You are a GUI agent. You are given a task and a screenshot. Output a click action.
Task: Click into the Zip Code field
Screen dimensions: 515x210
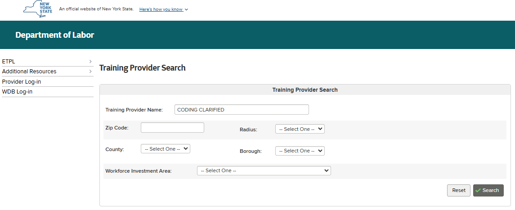(x=172, y=128)
